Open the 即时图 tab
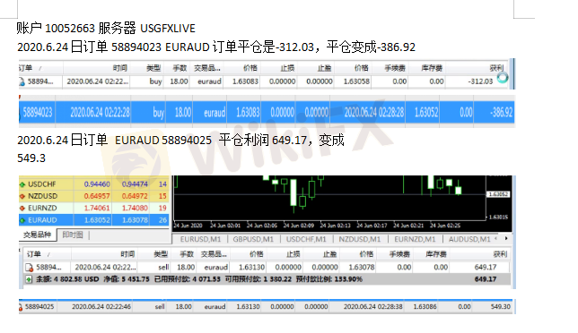Image resolution: width=578 pixels, height=333 pixels. (x=73, y=235)
